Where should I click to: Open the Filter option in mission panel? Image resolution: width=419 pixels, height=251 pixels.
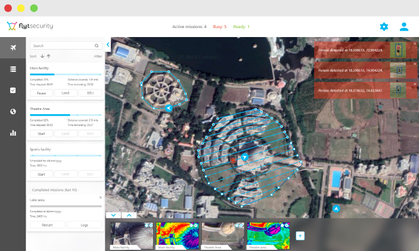[98, 56]
